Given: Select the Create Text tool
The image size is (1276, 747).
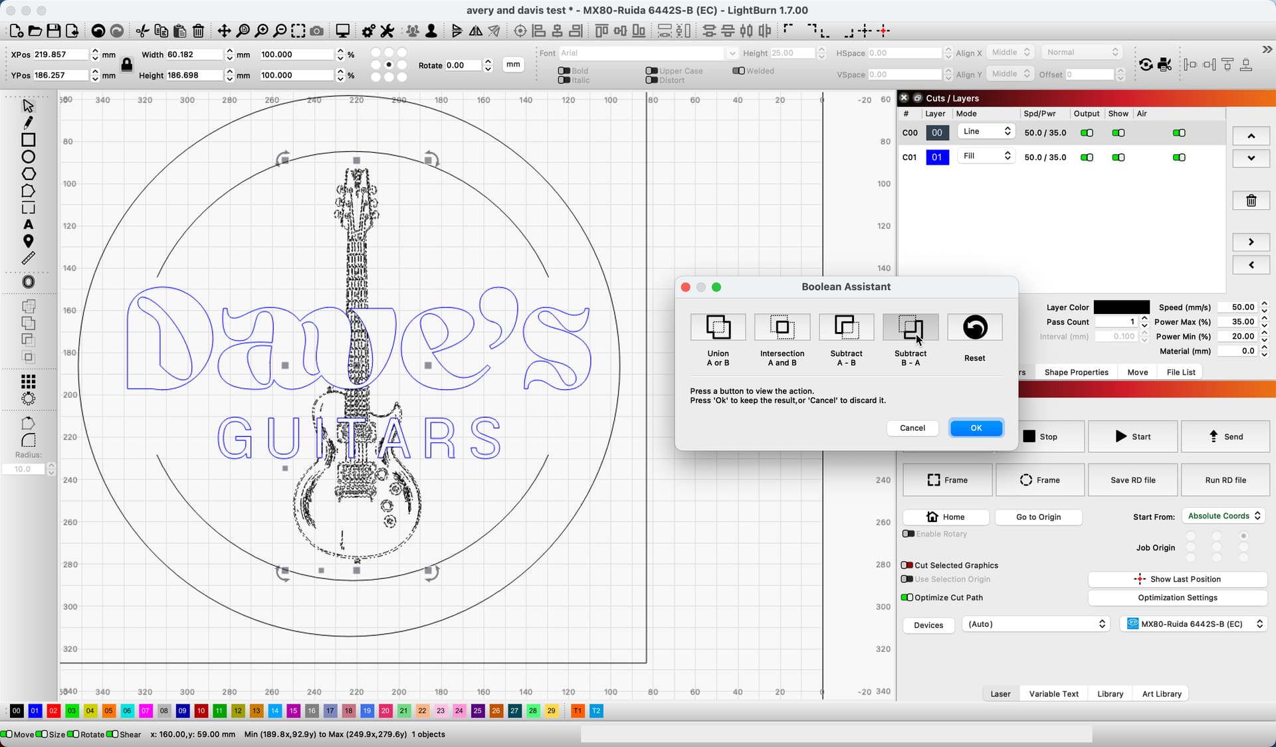Looking at the screenshot, I should pyautogui.click(x=28, y=224).
